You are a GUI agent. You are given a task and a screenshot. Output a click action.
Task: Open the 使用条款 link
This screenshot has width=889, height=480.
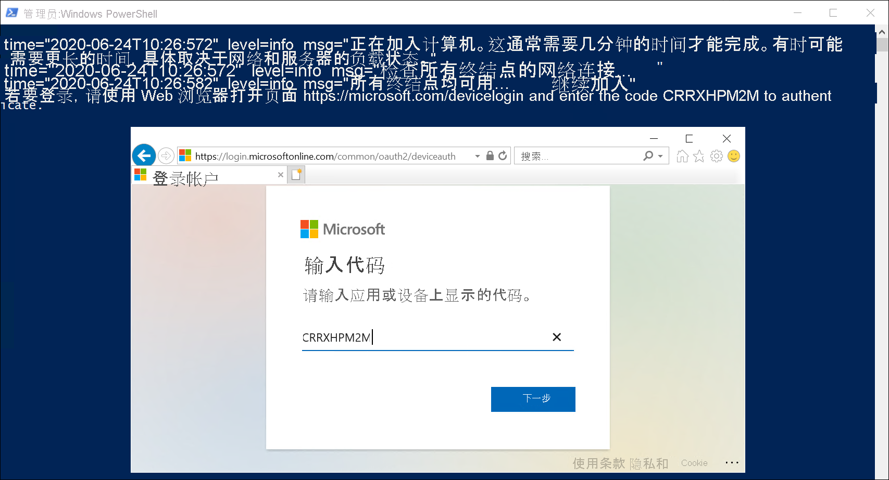599,463
